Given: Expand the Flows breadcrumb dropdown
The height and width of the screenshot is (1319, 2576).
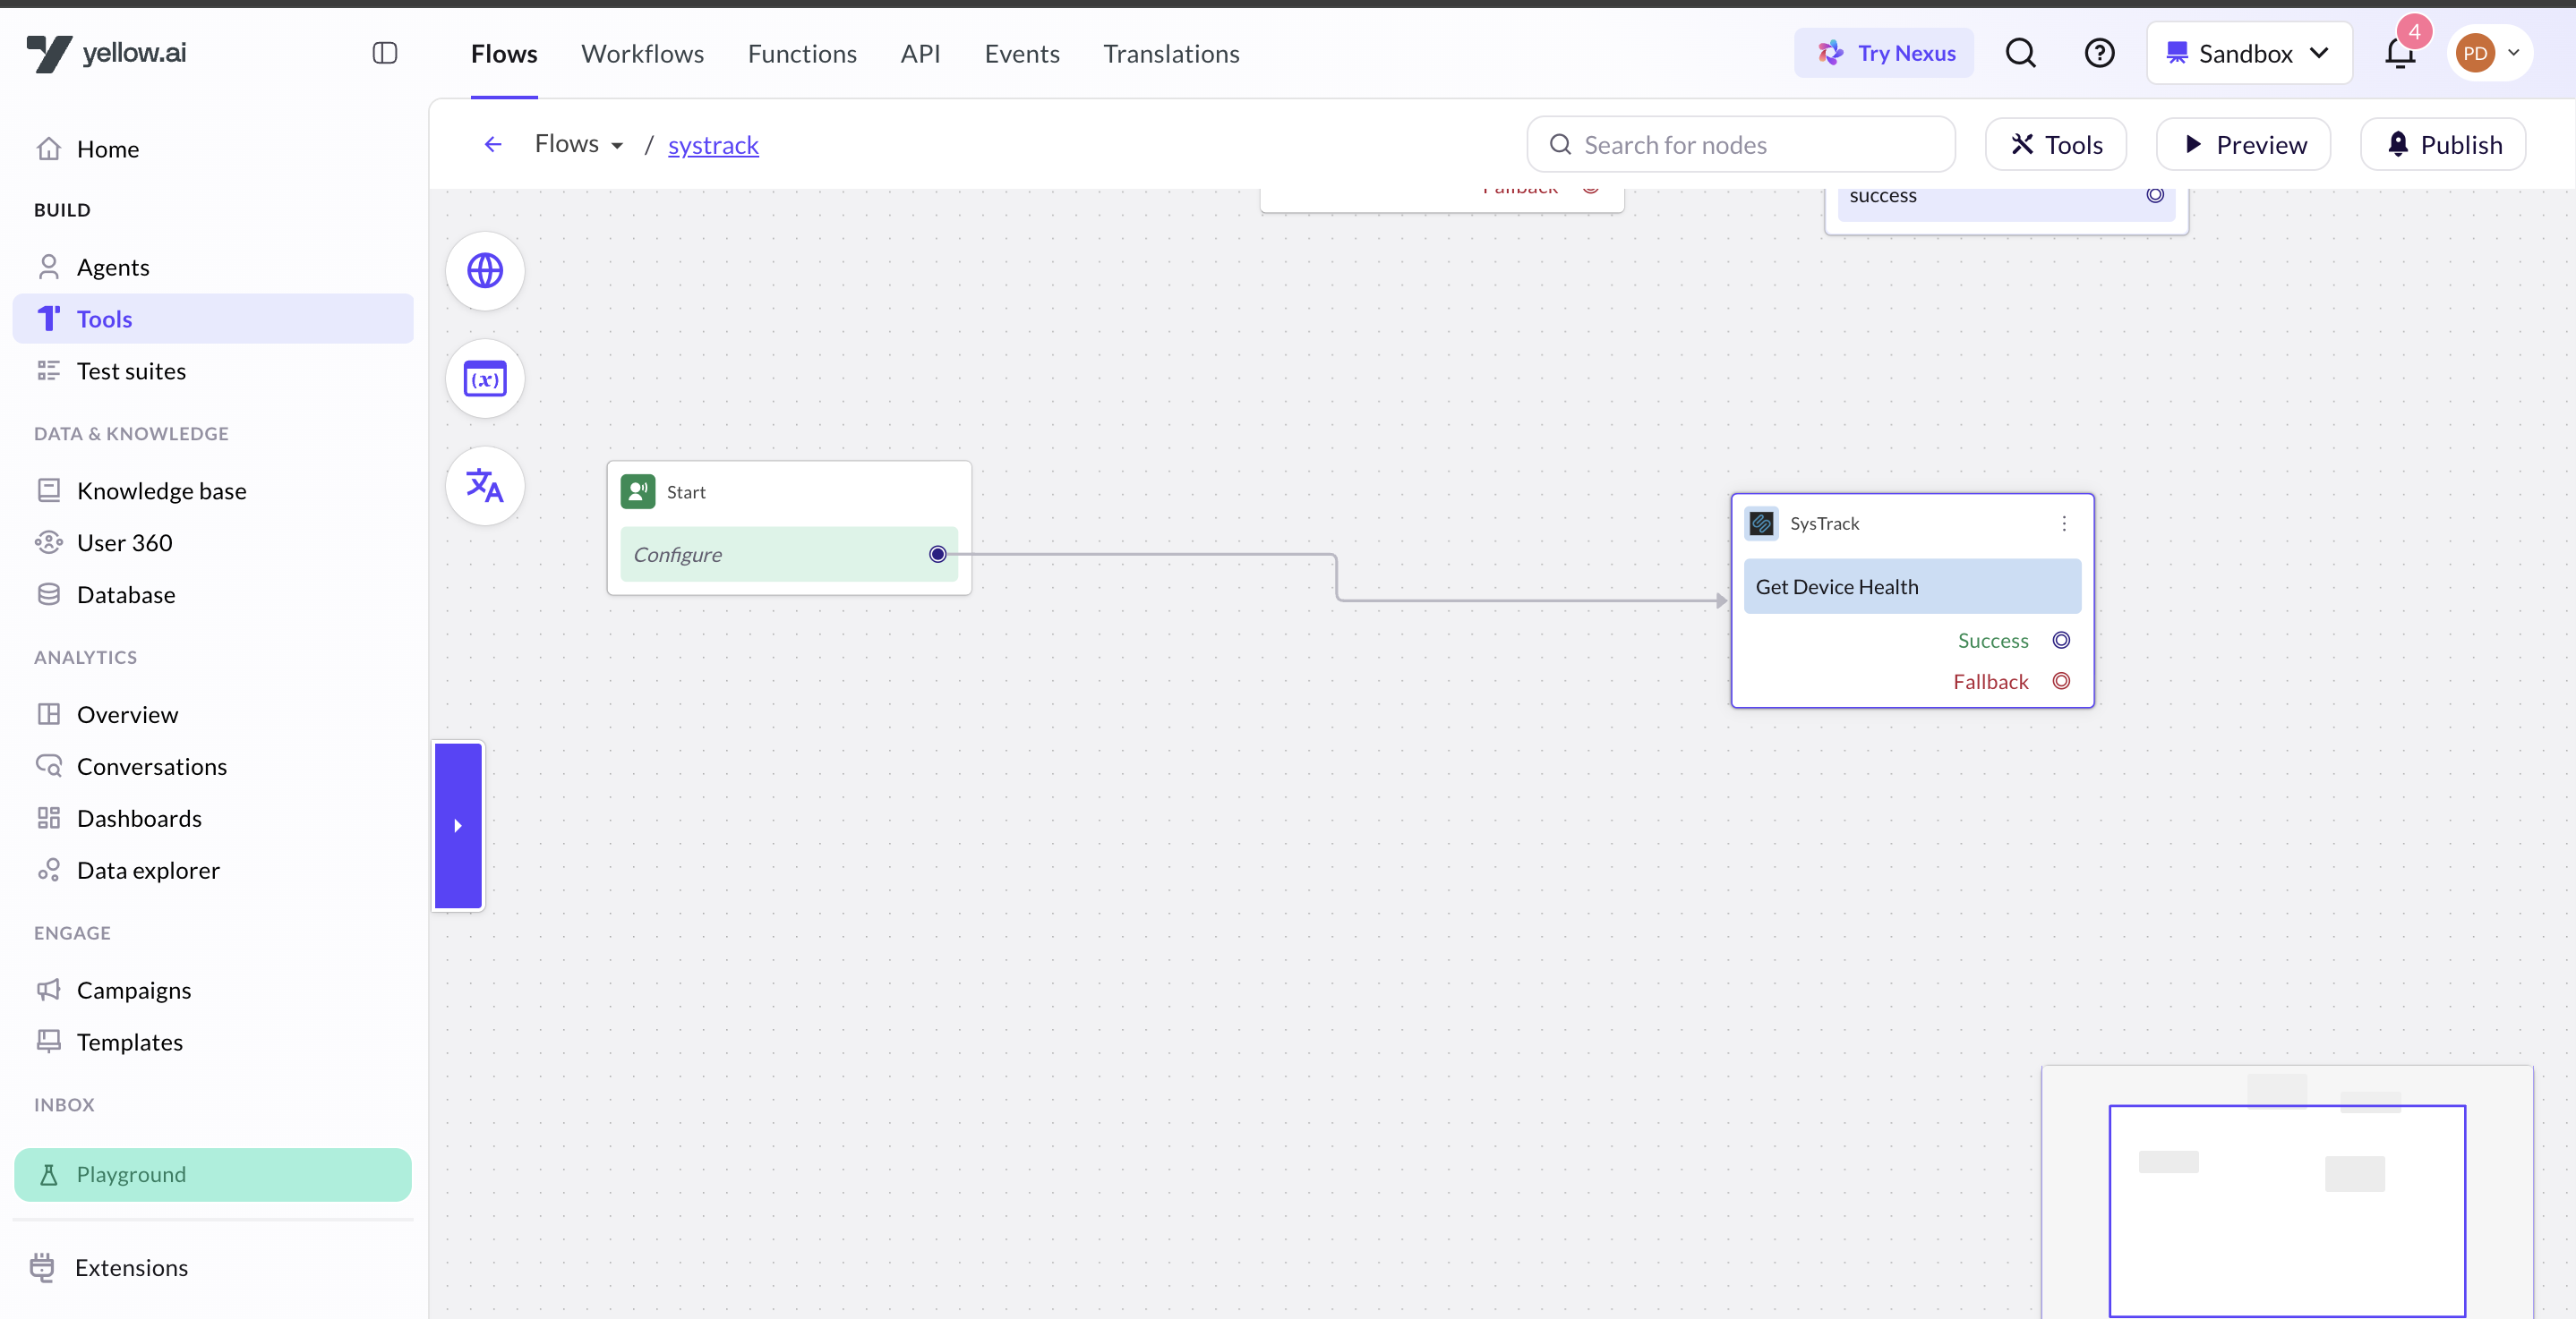Looking at the screenshot, I should pos(580,144).
